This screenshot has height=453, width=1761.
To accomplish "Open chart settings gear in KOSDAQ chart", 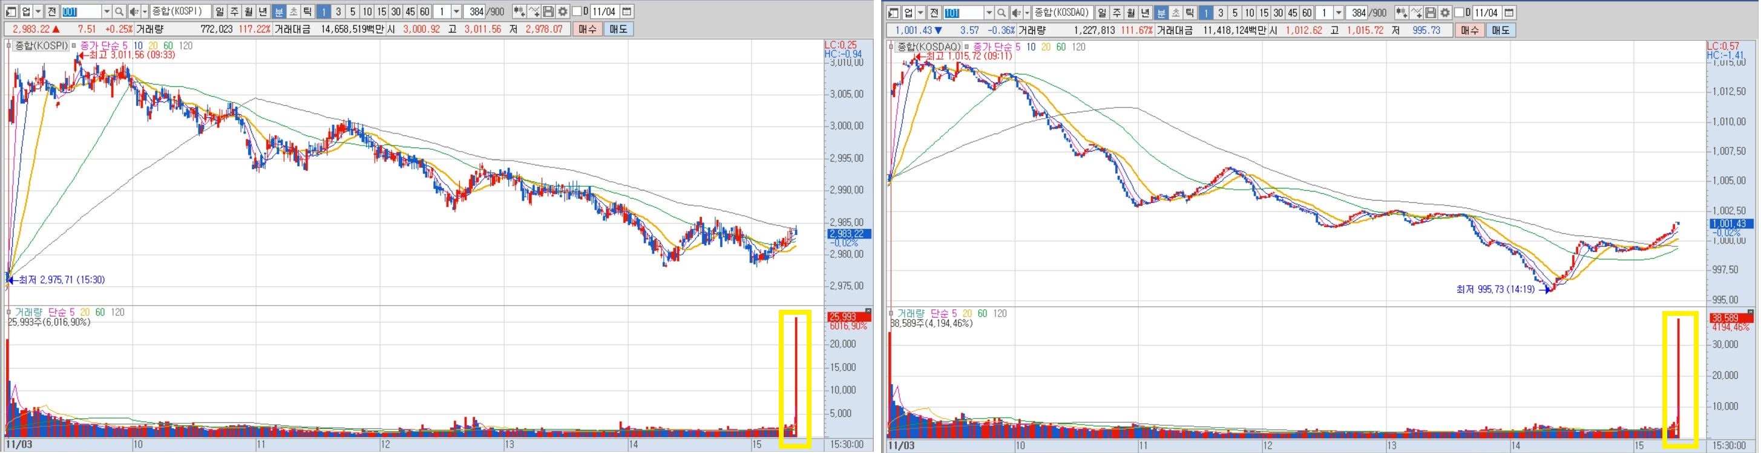I will [x=1445, y=12].
